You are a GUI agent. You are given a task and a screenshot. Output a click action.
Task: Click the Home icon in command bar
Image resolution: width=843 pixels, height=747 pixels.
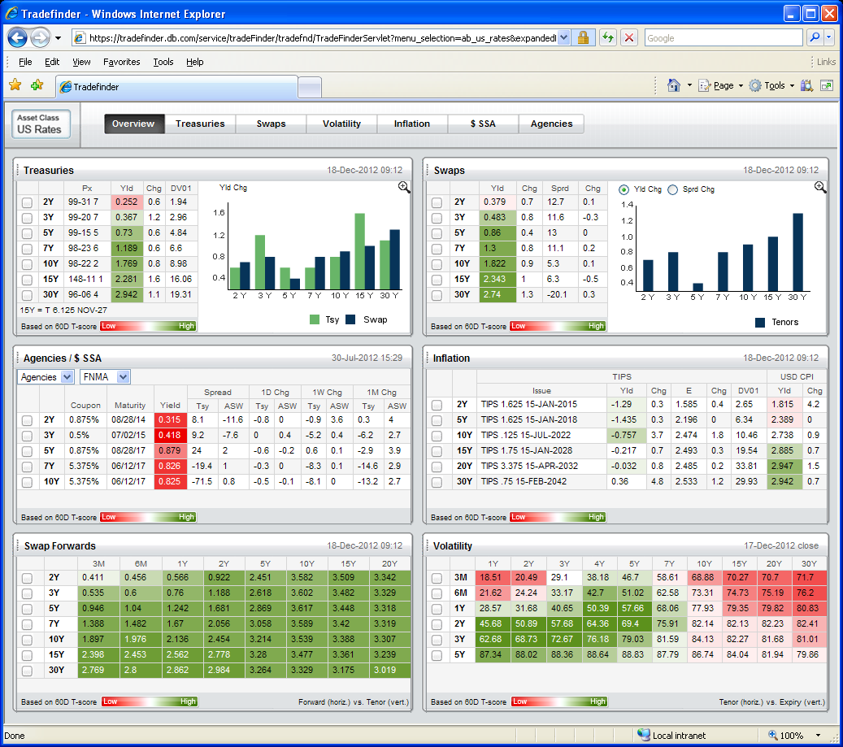[x=673, y=85]
